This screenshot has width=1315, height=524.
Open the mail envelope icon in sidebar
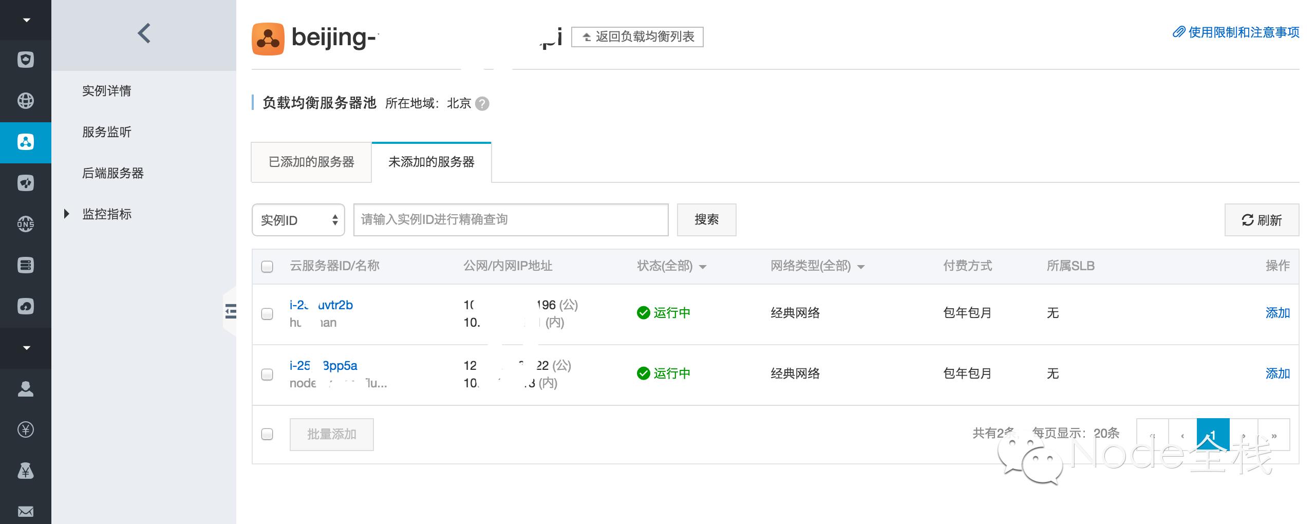point(26,512)
